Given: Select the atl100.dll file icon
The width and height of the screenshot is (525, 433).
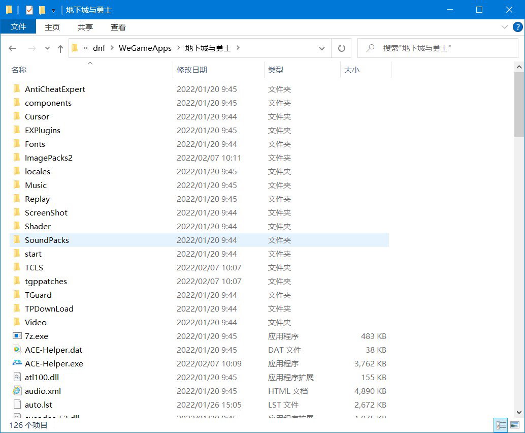Looking at the screenshot, I should pos(17,377).
